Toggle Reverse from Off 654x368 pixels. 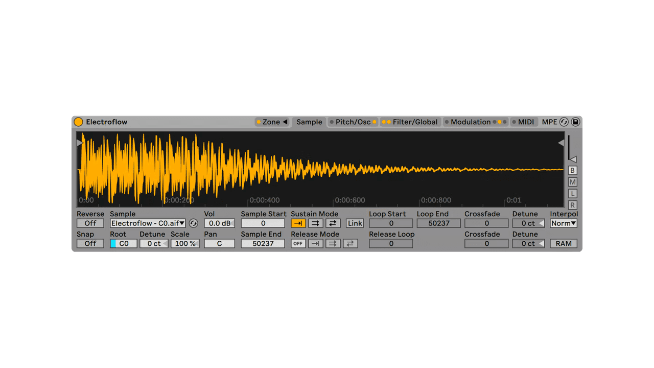tap(90, 223)
